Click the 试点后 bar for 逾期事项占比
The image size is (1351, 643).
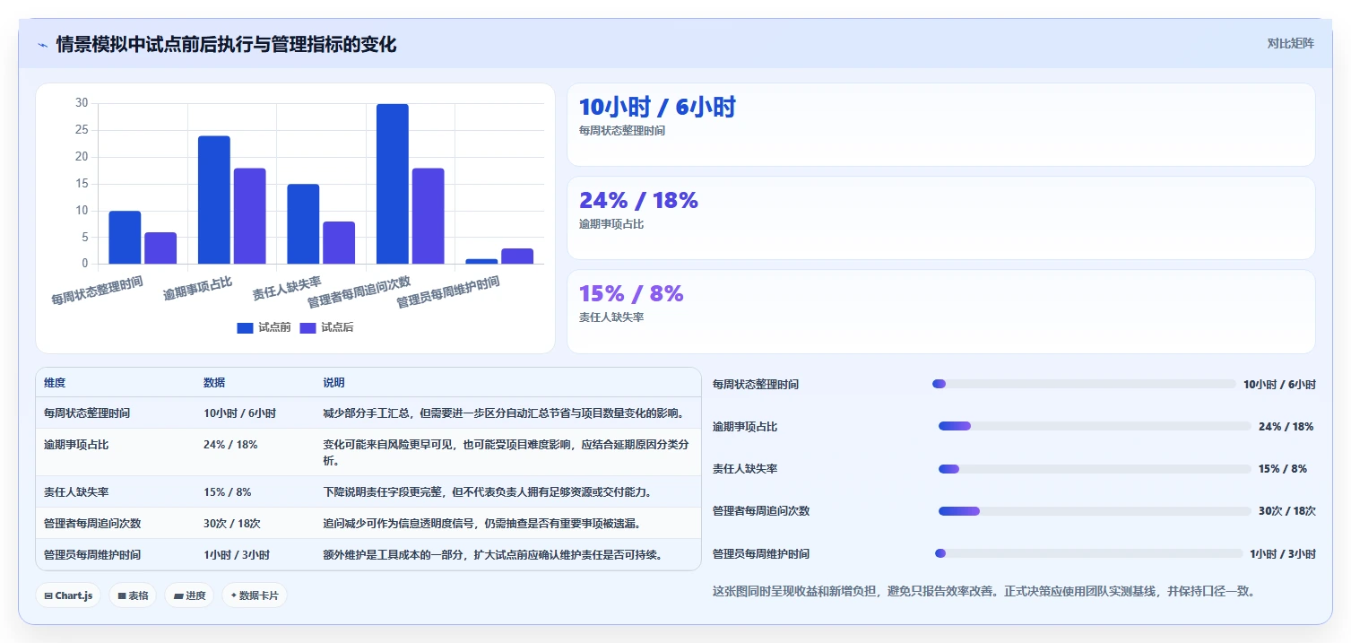pos(250,216)
